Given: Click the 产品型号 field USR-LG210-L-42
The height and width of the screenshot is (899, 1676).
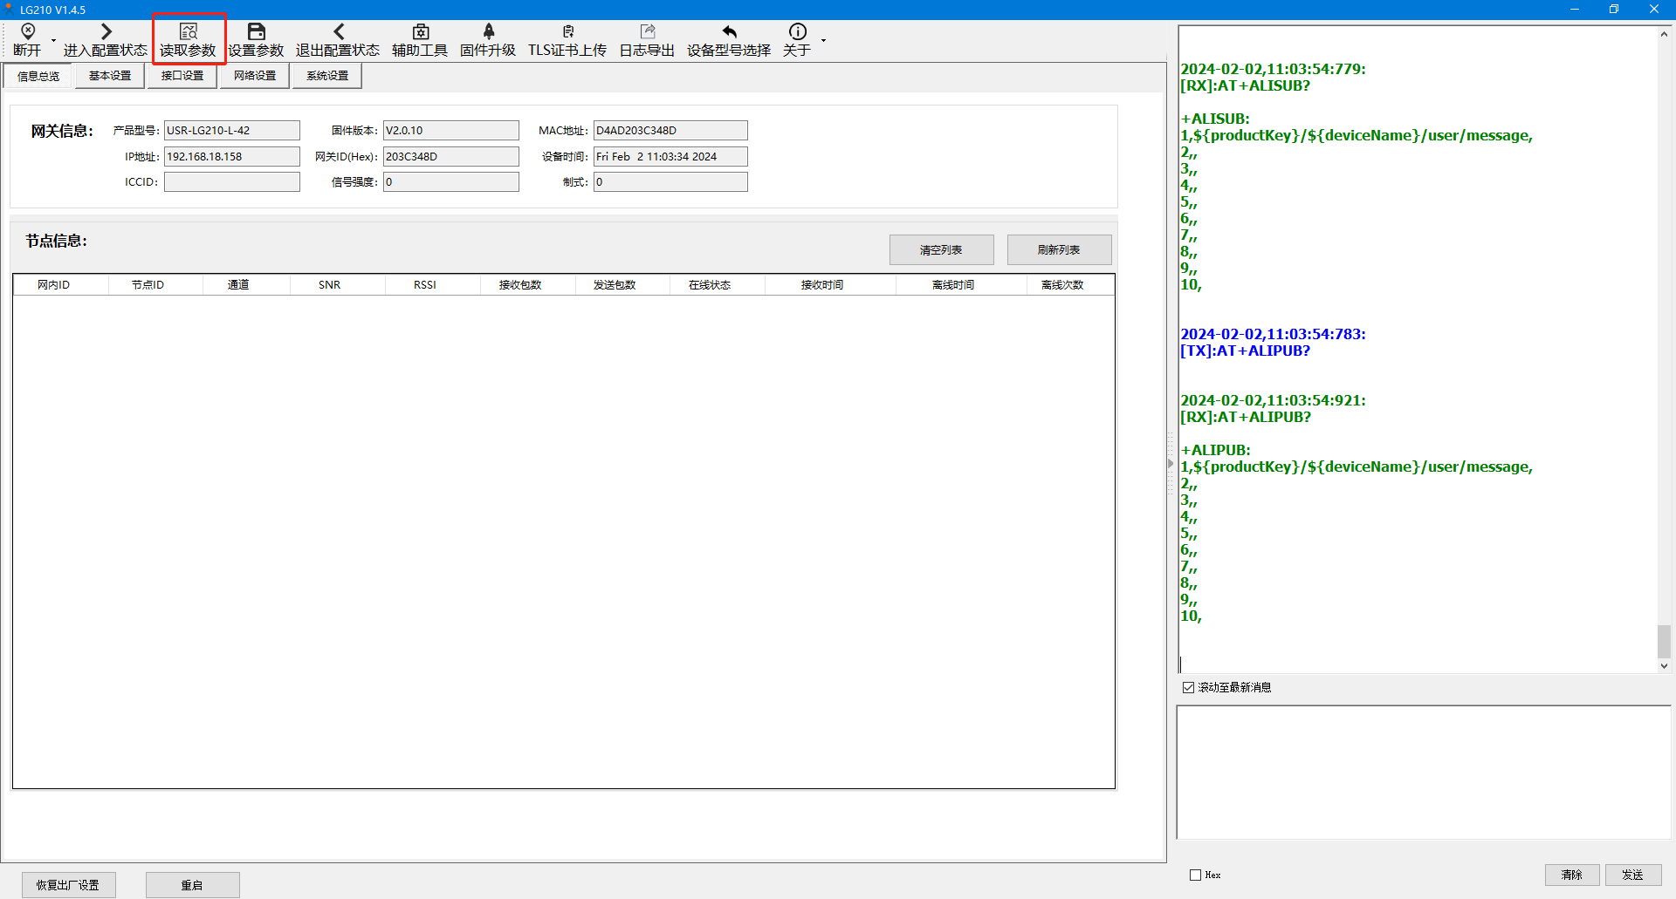Looking at the screenshot, I should click(x=232, y=130).
